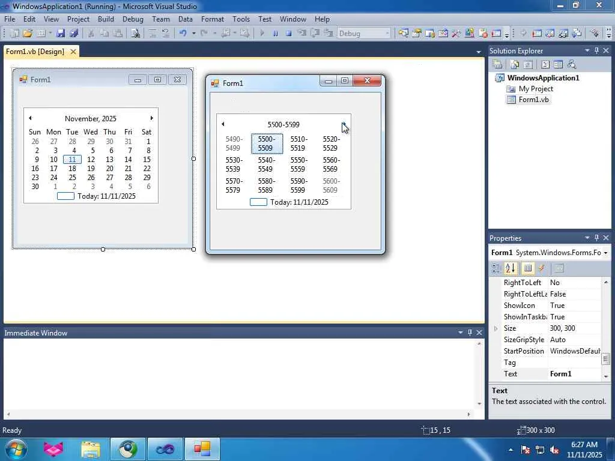Go to previous month in designer calendar
This screenshot has width=615, height=461.
coord(30,118)
